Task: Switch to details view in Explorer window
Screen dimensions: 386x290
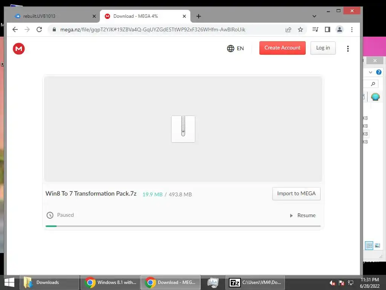Action: (x=369, y=245)
